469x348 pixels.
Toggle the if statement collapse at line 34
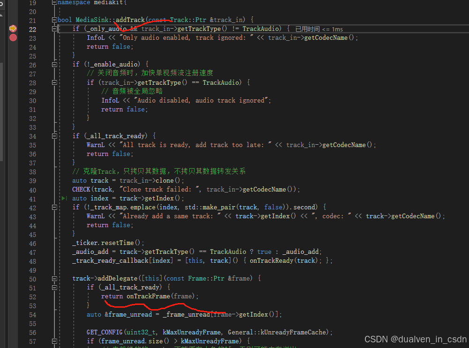(54, 135)
